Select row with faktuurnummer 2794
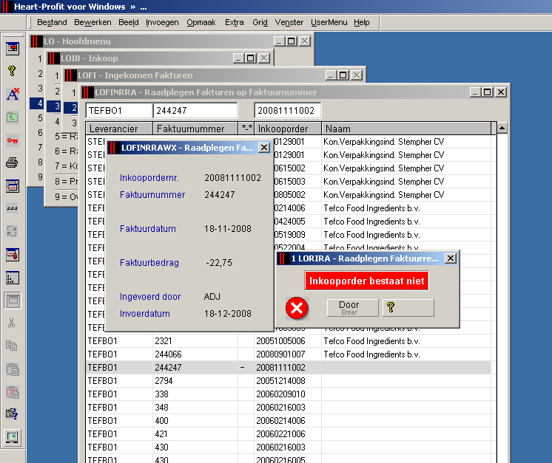 (289, 381)
